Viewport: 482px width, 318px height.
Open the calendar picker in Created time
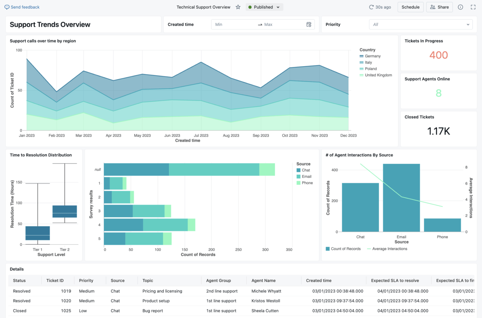309,24
